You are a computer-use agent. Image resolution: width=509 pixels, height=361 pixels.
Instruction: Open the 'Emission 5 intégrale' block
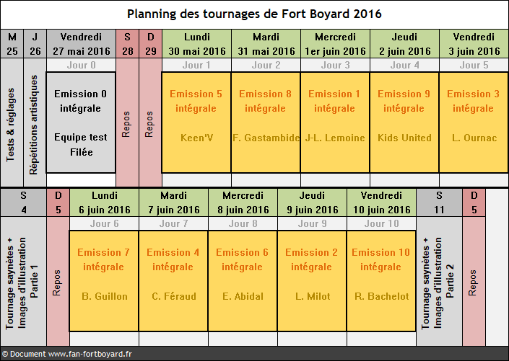[196, 122]
